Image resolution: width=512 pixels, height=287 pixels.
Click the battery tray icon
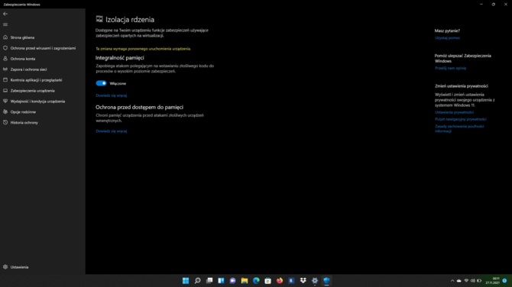pos(479,280)
